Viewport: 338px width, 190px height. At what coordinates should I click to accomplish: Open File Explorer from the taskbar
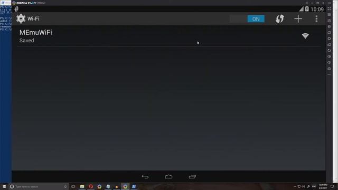pyautogui.click(x=82, y=186)
